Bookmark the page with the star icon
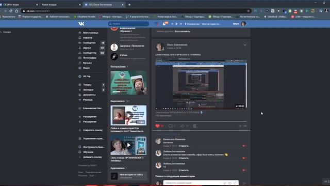This screenshot has width=330, height=186. click(x=249, y=11)
